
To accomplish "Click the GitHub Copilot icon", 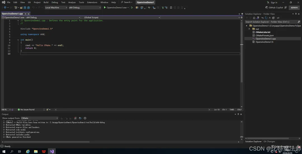I will click(x=267, y=8).
